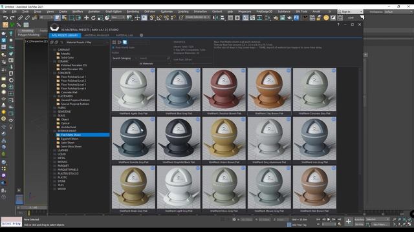Click the Set Key button
Viewport: 414px width, 232px height.
359,224
